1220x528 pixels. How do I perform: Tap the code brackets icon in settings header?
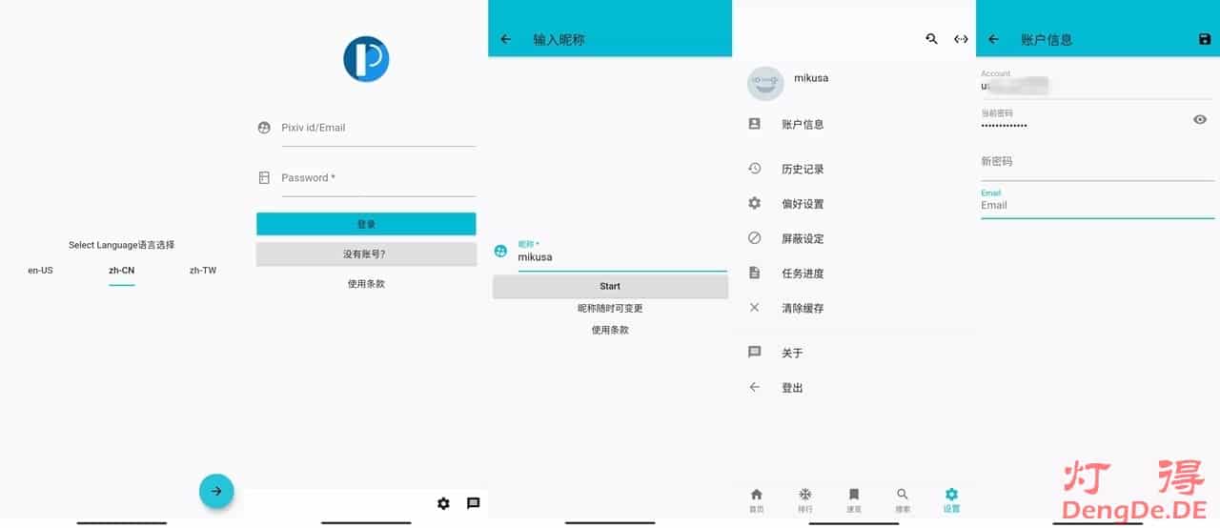(961, 39)
